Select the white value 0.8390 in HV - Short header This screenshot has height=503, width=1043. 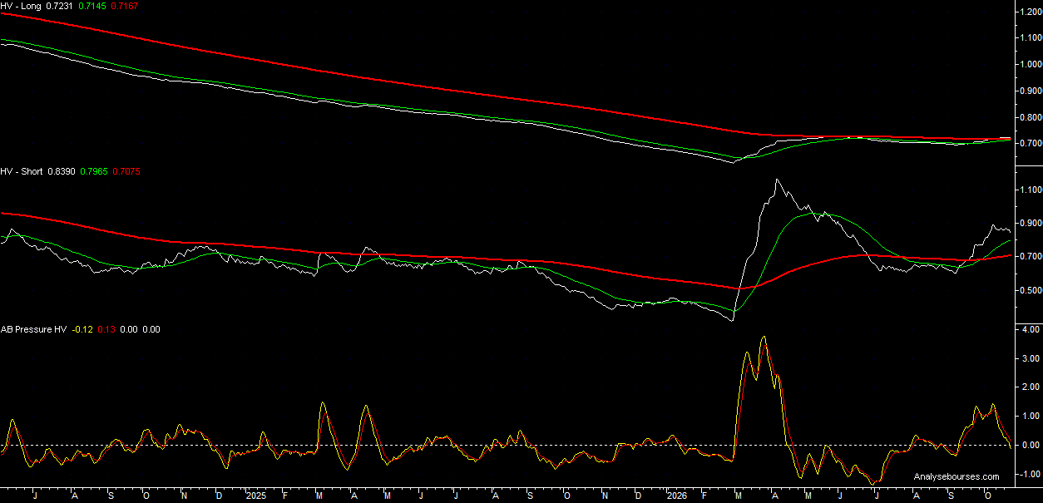[62, 170]
